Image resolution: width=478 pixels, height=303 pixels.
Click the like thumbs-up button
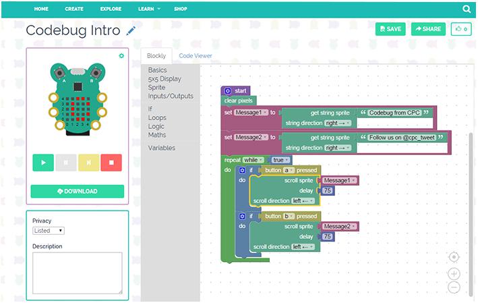pos(461,29)
